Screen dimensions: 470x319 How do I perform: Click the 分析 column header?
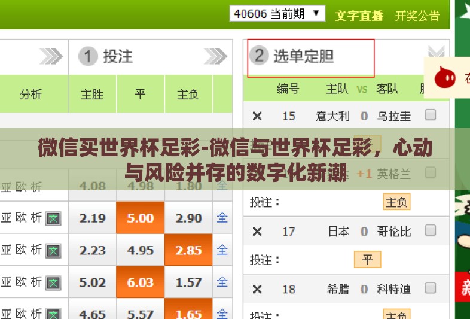tap(30, 94)
